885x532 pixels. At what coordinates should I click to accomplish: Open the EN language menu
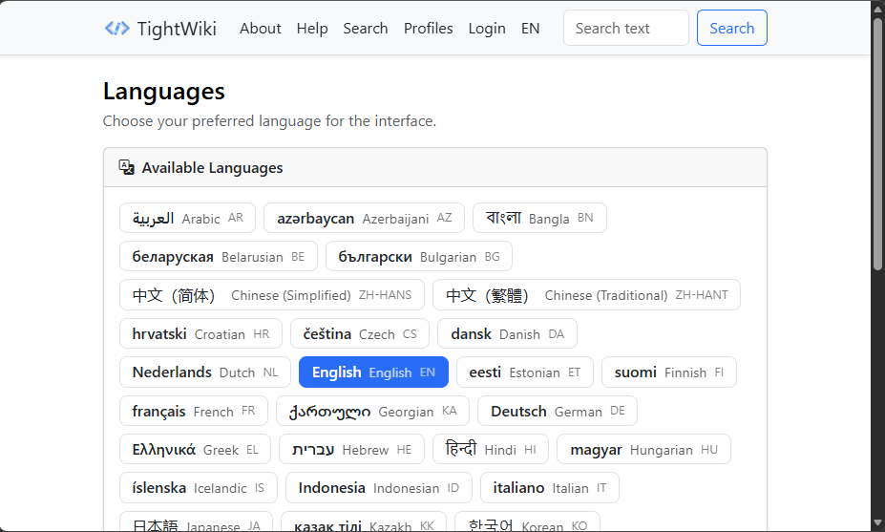[530, 29]
